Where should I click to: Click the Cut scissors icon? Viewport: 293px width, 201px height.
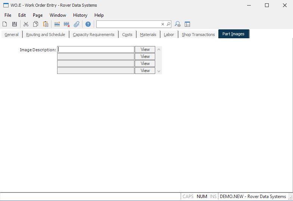pyautogui.click(x=26, y=24)
